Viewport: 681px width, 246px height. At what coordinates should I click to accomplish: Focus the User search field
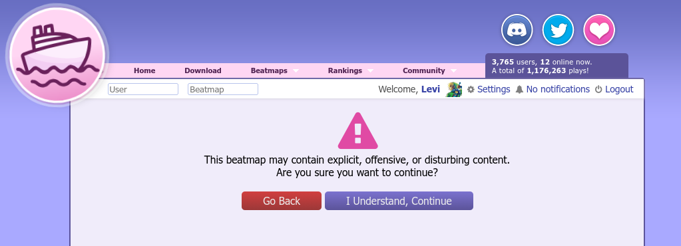[x=143, y=89]
